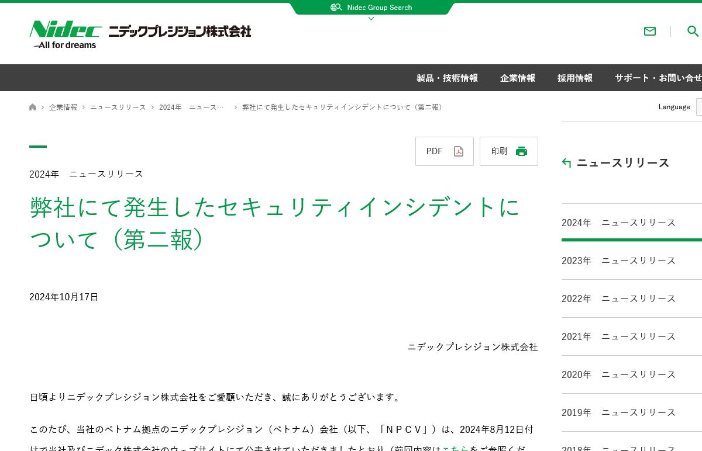702x451 pixels.
Task: Select 2020年 ニュースリリース in sidebar
Action: pos(632,374)
